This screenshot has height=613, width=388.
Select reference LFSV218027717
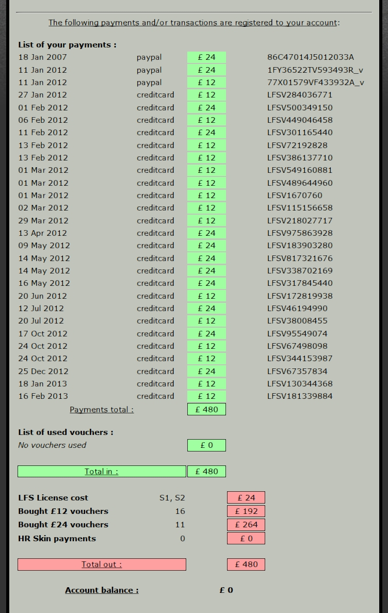click(x=300, y=220)
